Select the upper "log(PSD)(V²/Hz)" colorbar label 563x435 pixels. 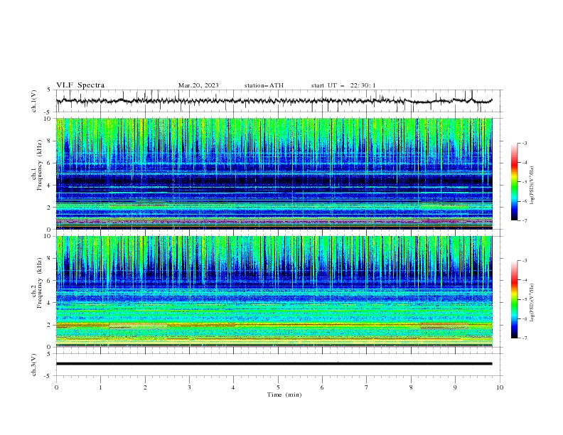click(x=532, y=186)
